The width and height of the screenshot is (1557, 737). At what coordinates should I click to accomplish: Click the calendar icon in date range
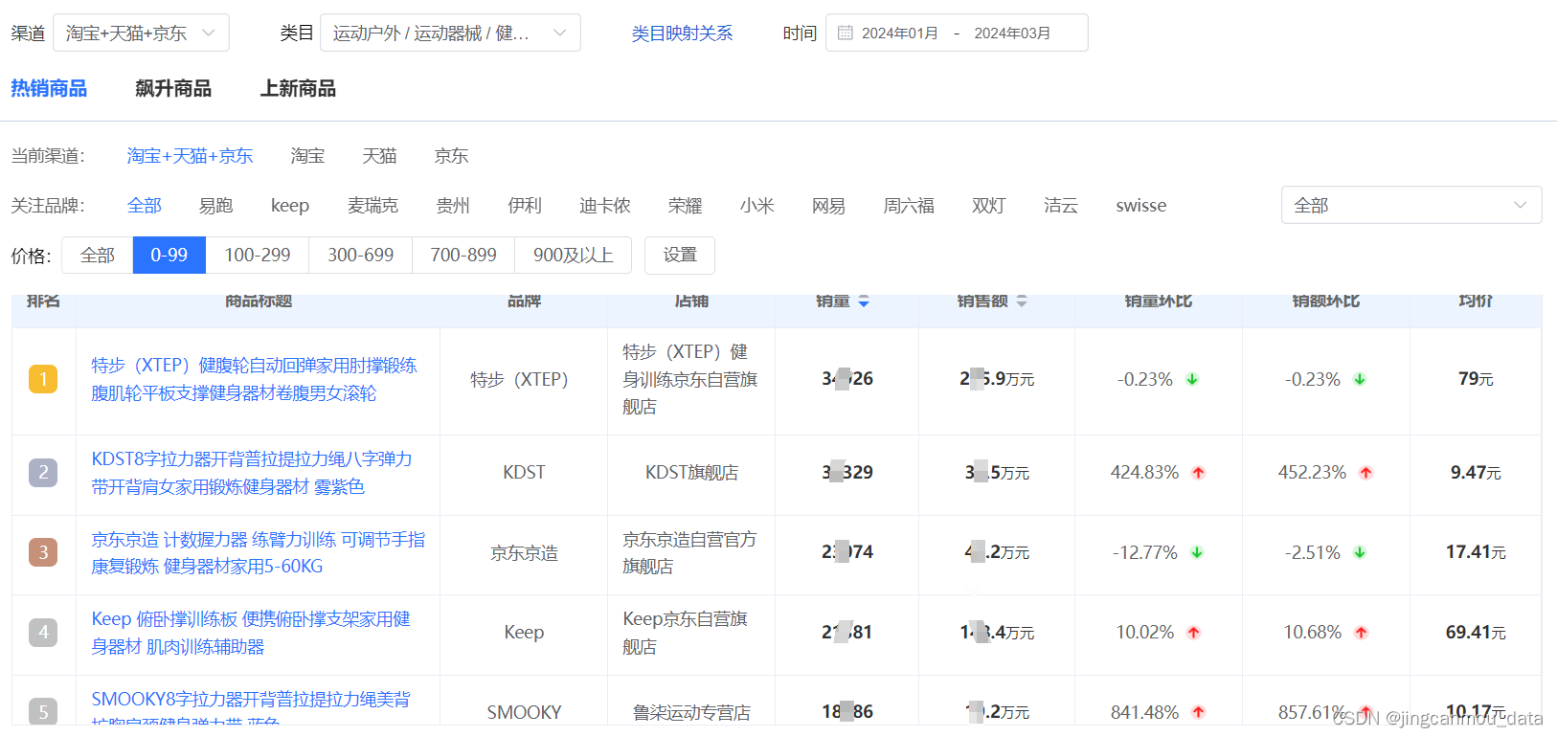tap(845, 33)
